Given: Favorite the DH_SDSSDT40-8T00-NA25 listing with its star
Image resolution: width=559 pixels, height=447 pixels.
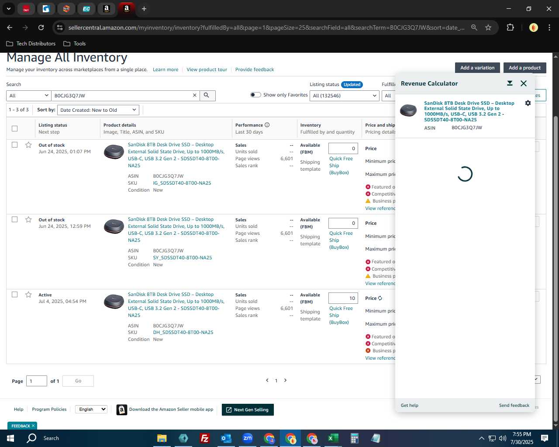Looking at the screenshot, I should pyautogui.click(x=28, y=295).
